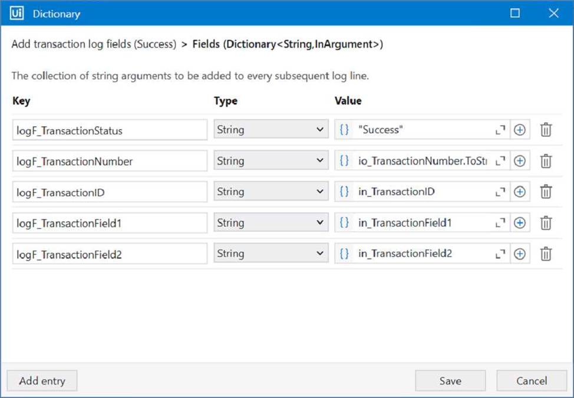
Task: Open the Type dropdown for logF_TransactionID
Action: 271,192
